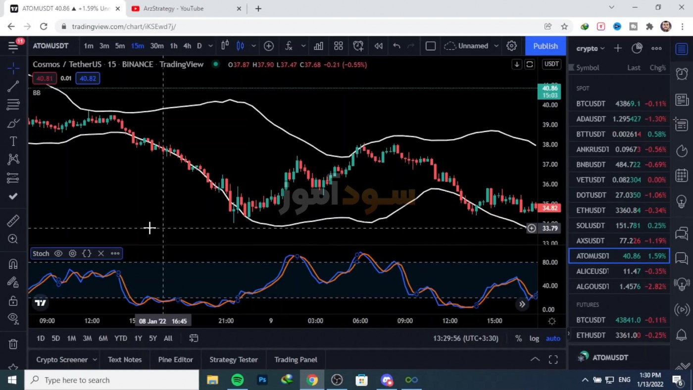Open Photoshop from the Windows taskbar
Image resolution: width=693 pixels, height=390 pixels.
coord(262,380)
